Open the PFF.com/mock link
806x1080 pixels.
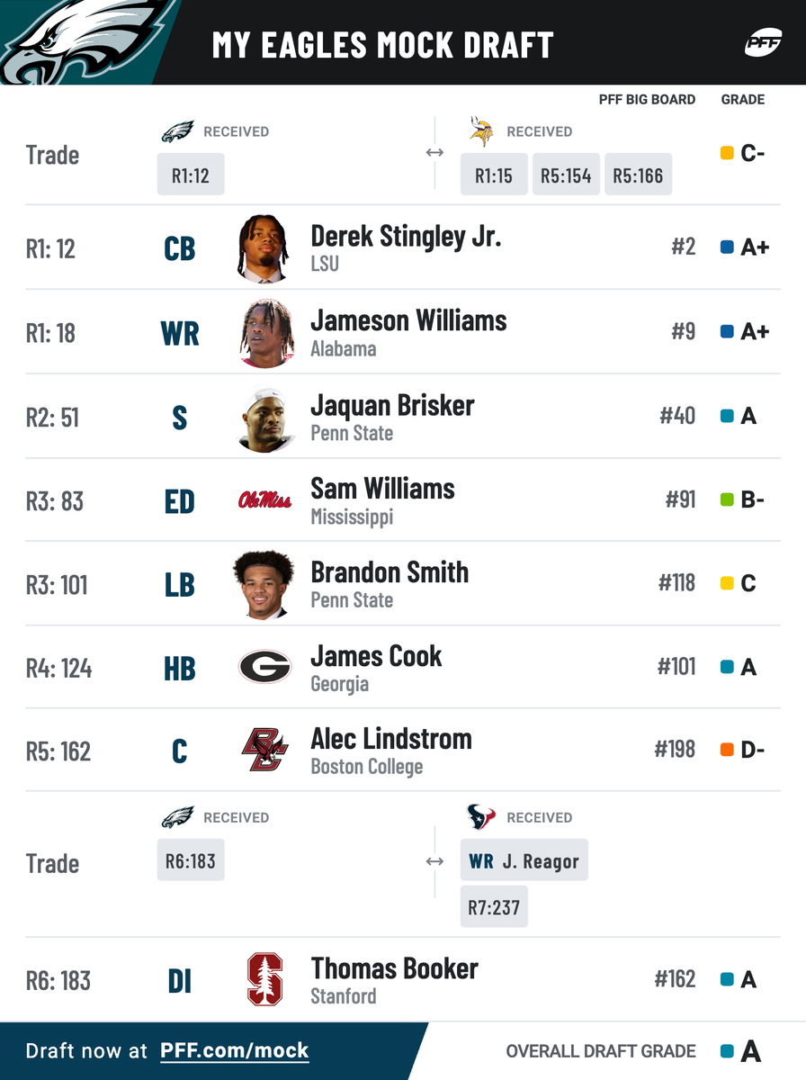pos(235,1050)
